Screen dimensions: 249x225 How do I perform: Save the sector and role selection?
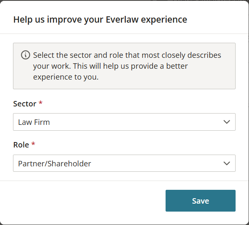(x=200, y=201)
